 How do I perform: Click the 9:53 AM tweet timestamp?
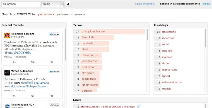pos(15,57)
